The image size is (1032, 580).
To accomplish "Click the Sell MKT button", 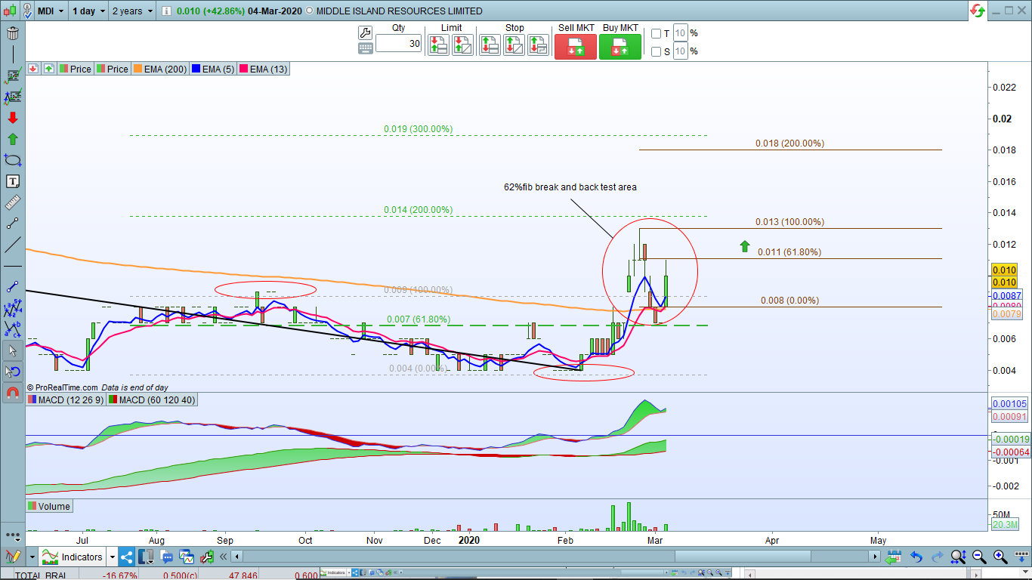I will (x=576, y=46).
